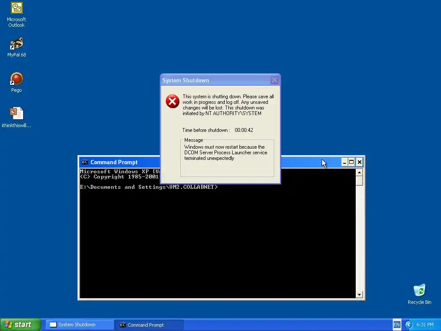Click the disabled close button of System Shutdown
Viewport: 441px width, 331px height.
pyautogui.click(x=274, y=80)
